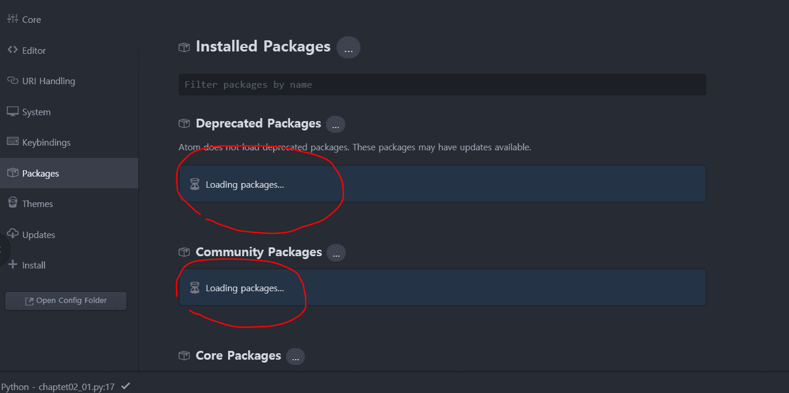
Task: Open the Updates cloud download icon
Action: coord(13,234)
